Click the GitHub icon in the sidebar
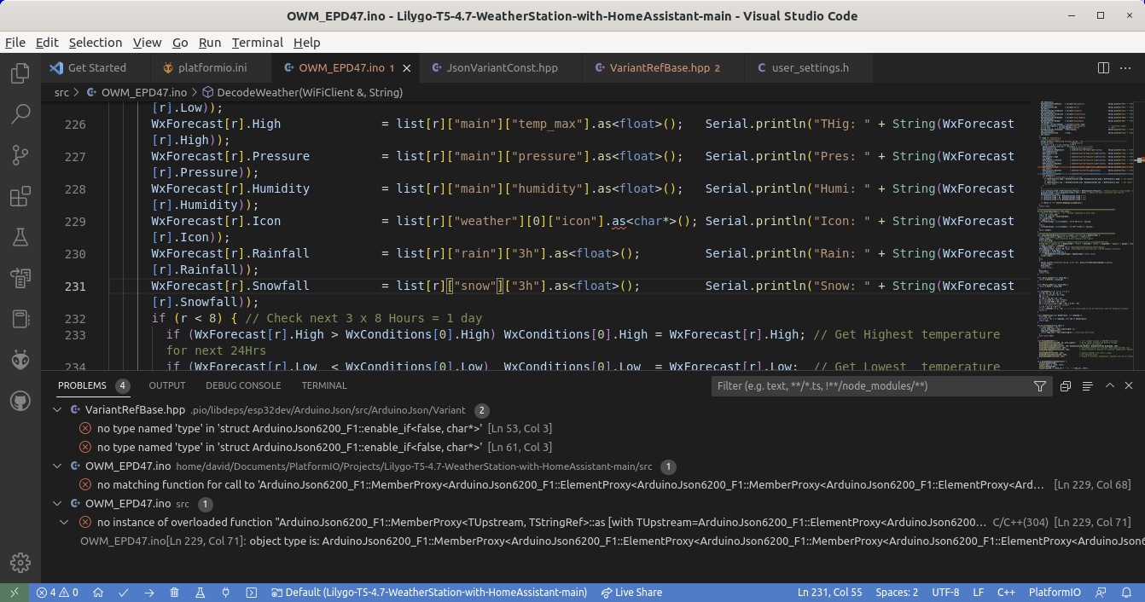1145x602 pixels. click(x=20, y=401)
